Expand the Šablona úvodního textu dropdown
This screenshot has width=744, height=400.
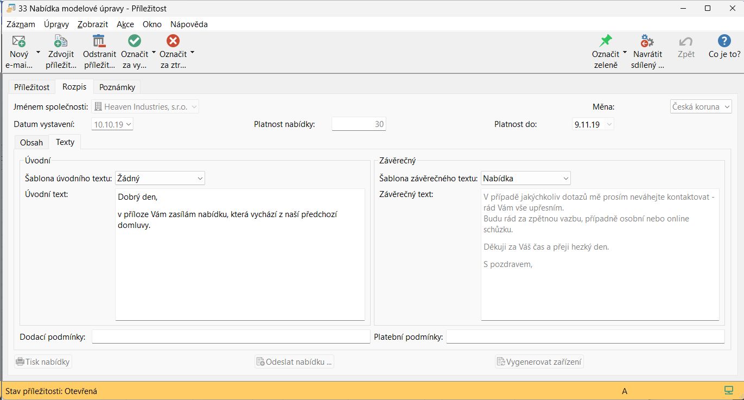pyautogui.click(x=200, y=178)
